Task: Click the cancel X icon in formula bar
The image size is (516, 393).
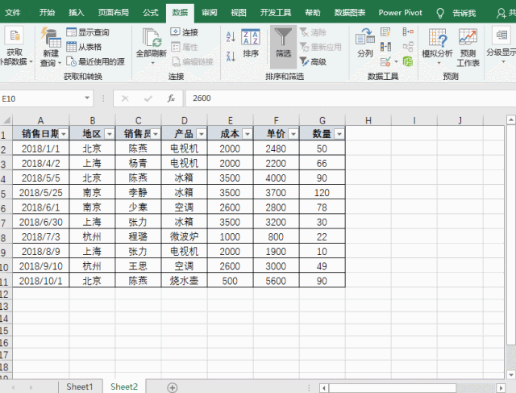Action: [125, 98]
